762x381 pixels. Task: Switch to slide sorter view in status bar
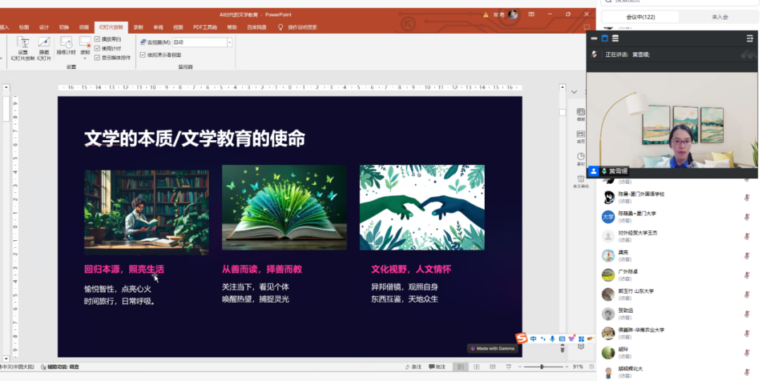click(x=478, y=367)
